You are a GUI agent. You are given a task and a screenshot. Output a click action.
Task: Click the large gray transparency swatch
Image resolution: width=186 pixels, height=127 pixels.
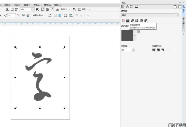127,35
